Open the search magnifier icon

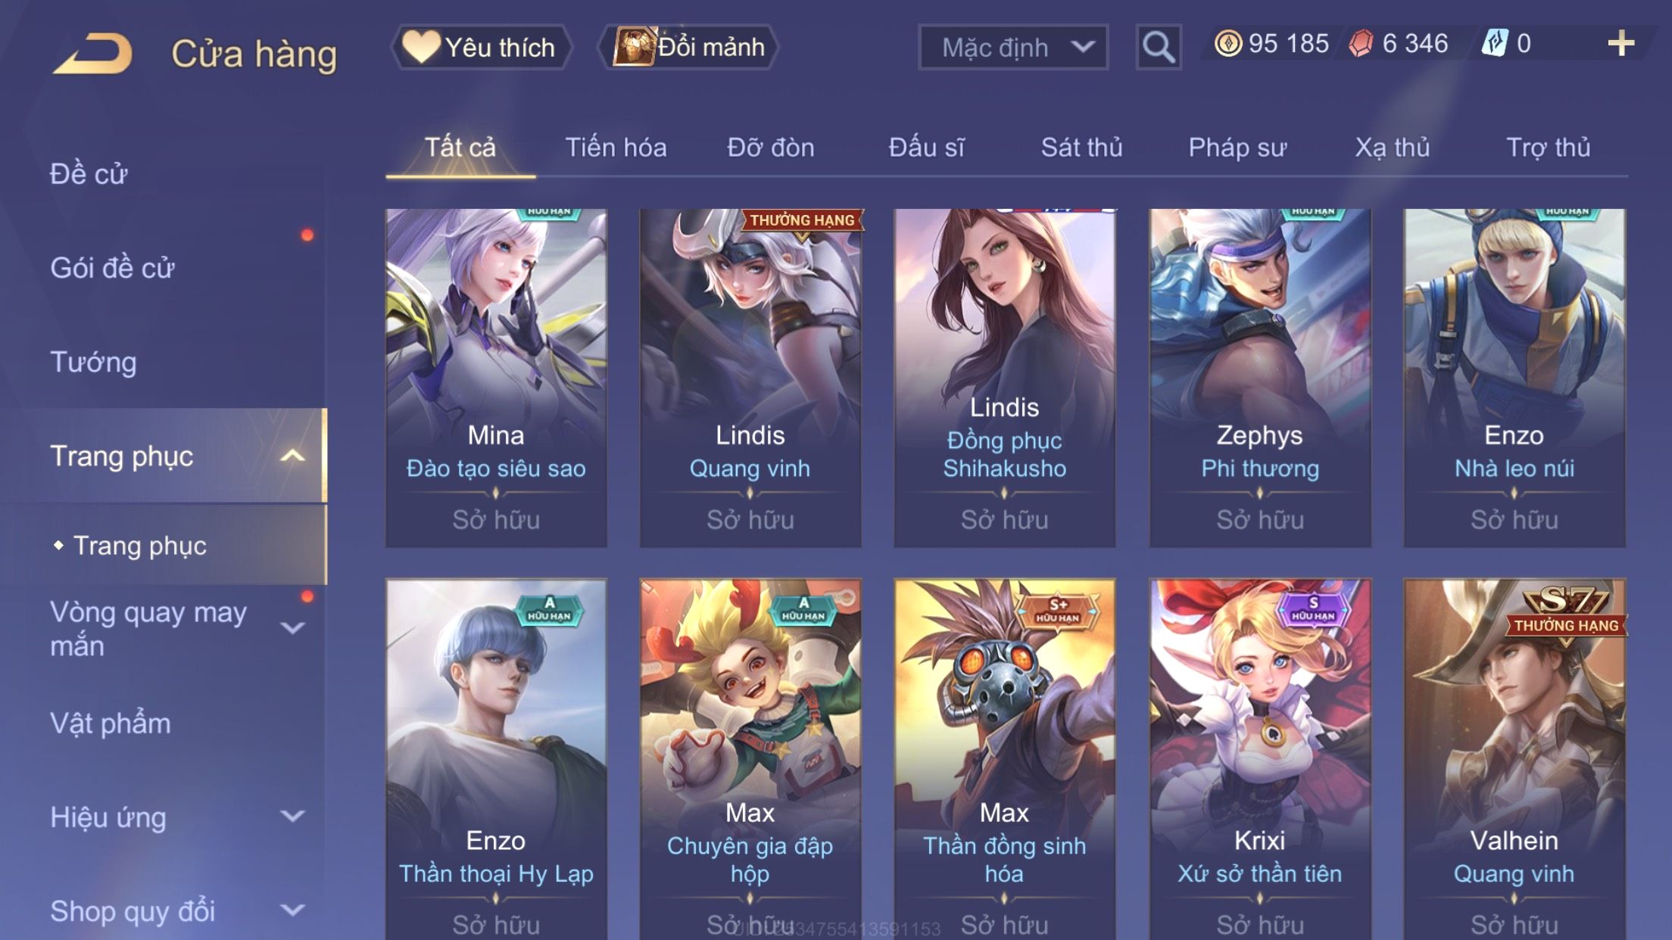(x=1158, y=47)
